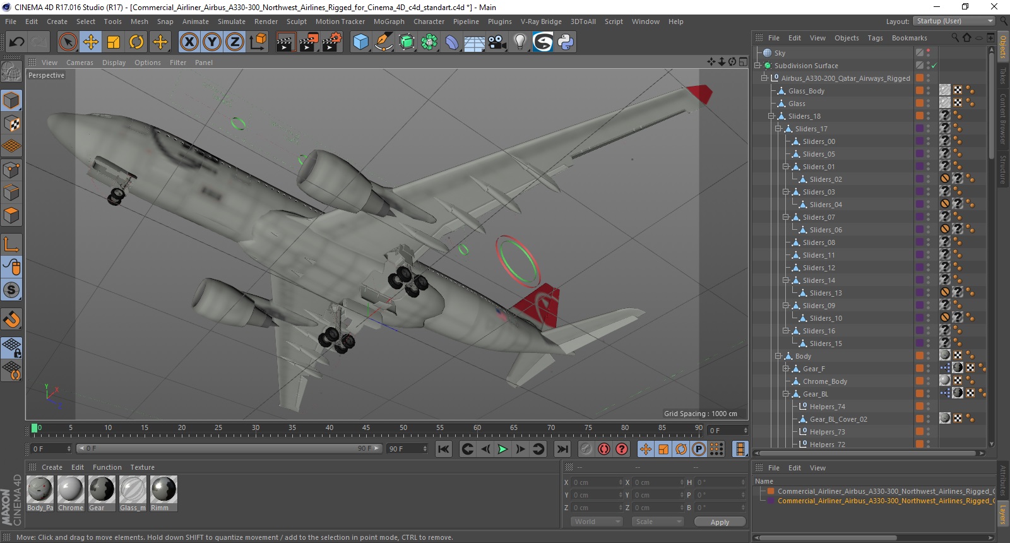Open the V-Ray Bridge menu
This screenshot has width=1010, height=543.
pos(541,21)
